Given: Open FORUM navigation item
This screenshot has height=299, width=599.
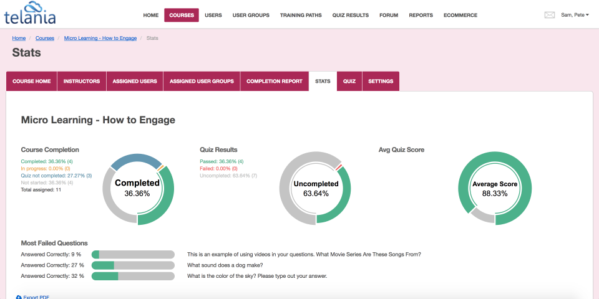Looking at the screenshot, I should click(389, 15).
